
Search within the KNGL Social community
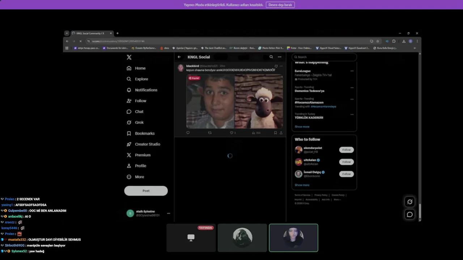[x=271, y=57]
